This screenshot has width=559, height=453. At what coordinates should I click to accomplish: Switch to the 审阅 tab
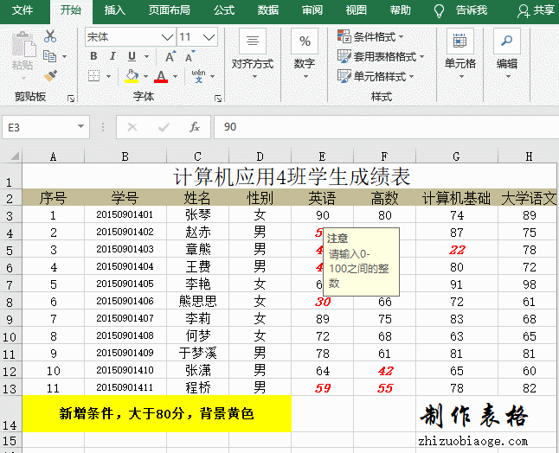[312, 10]
